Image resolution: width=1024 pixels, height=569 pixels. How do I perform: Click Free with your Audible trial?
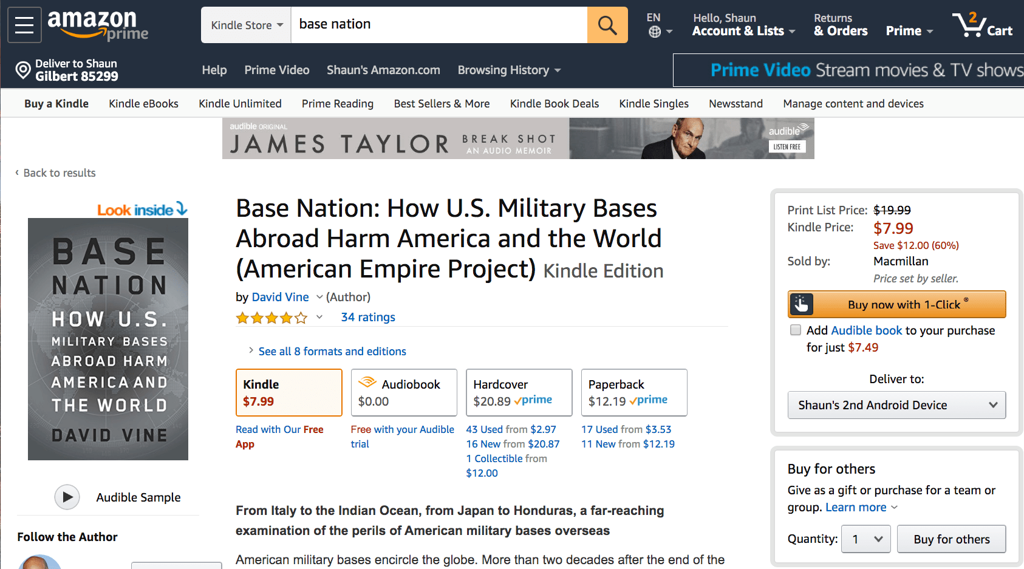[402, 437]
